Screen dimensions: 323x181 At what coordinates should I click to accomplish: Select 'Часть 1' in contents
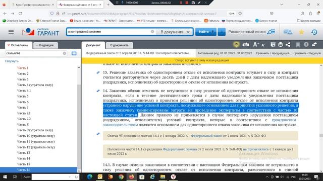[x=23, y=68]
